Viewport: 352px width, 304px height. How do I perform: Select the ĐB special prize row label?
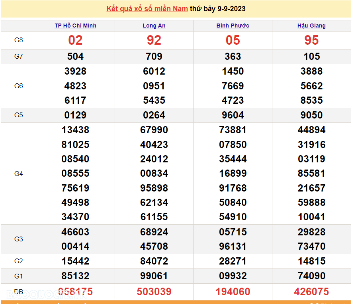pos(19,292)
